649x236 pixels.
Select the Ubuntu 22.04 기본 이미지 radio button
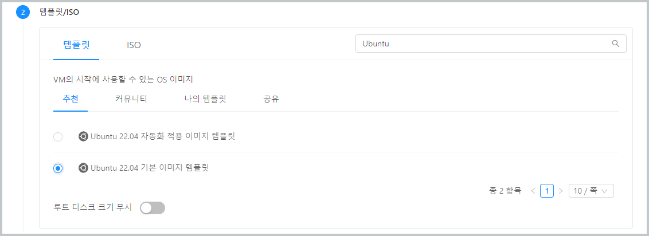[x=58, y=168]
